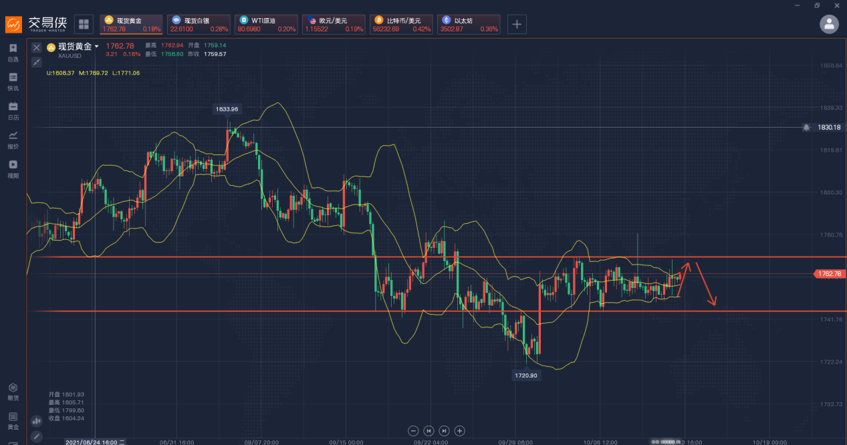847x445 pixels.
Task: Switch to the 现货白银 tab
Action: (x=199, y=25)
